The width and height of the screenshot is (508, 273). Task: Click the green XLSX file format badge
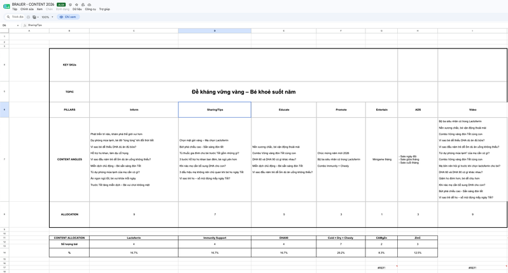click(61, 4)
